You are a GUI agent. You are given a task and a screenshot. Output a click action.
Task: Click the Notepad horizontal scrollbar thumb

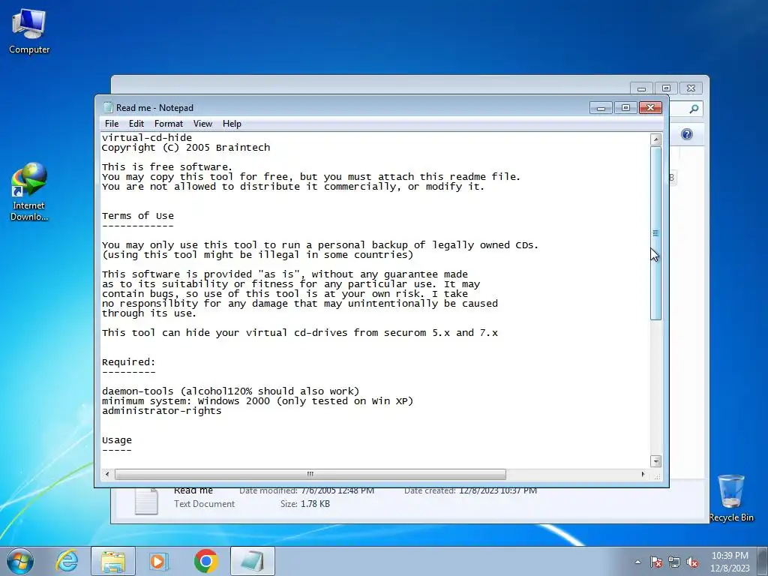coord(310,474)
